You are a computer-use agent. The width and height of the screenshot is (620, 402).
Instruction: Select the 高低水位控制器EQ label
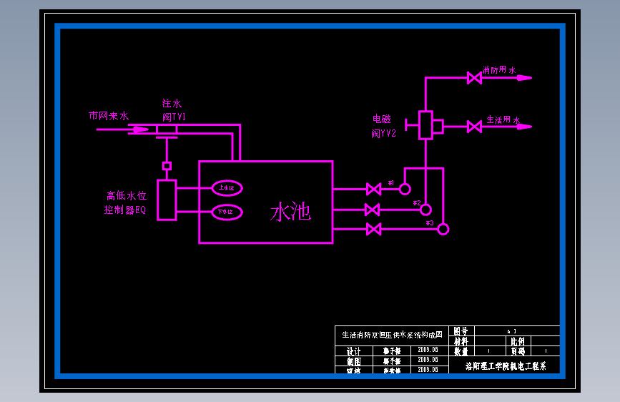(x=126, y=202)
